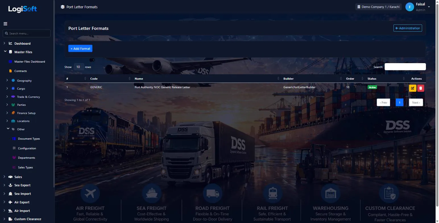This screenshot has height=223, width=439.
Task: Expand the Geography submenu chevron
Action: (7, 80)
